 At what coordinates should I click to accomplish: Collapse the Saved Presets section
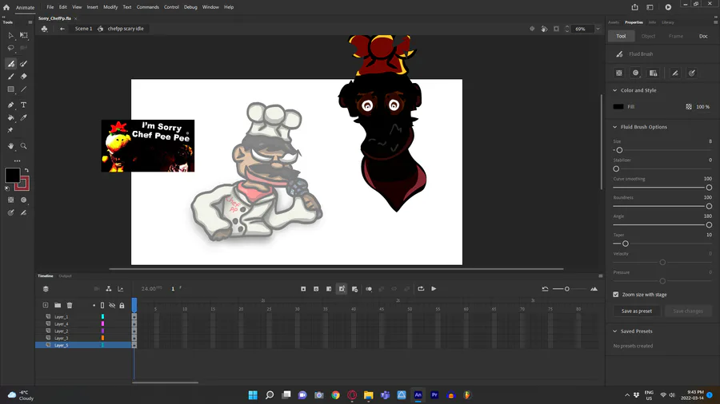[x=615, y=331]
